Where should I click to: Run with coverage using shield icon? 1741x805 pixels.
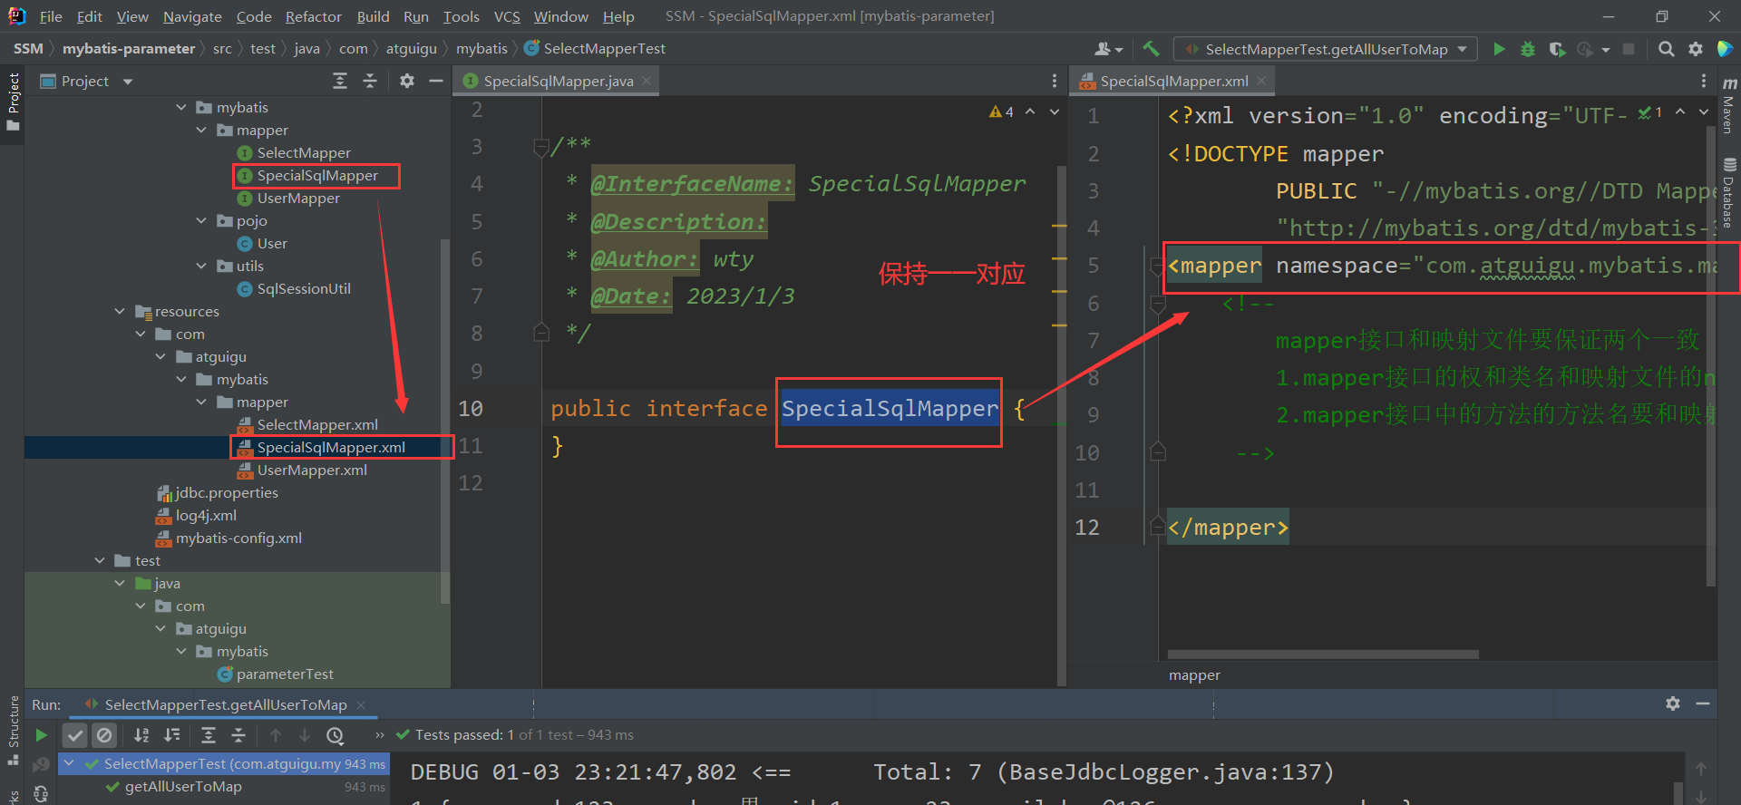coord(1557,49)
